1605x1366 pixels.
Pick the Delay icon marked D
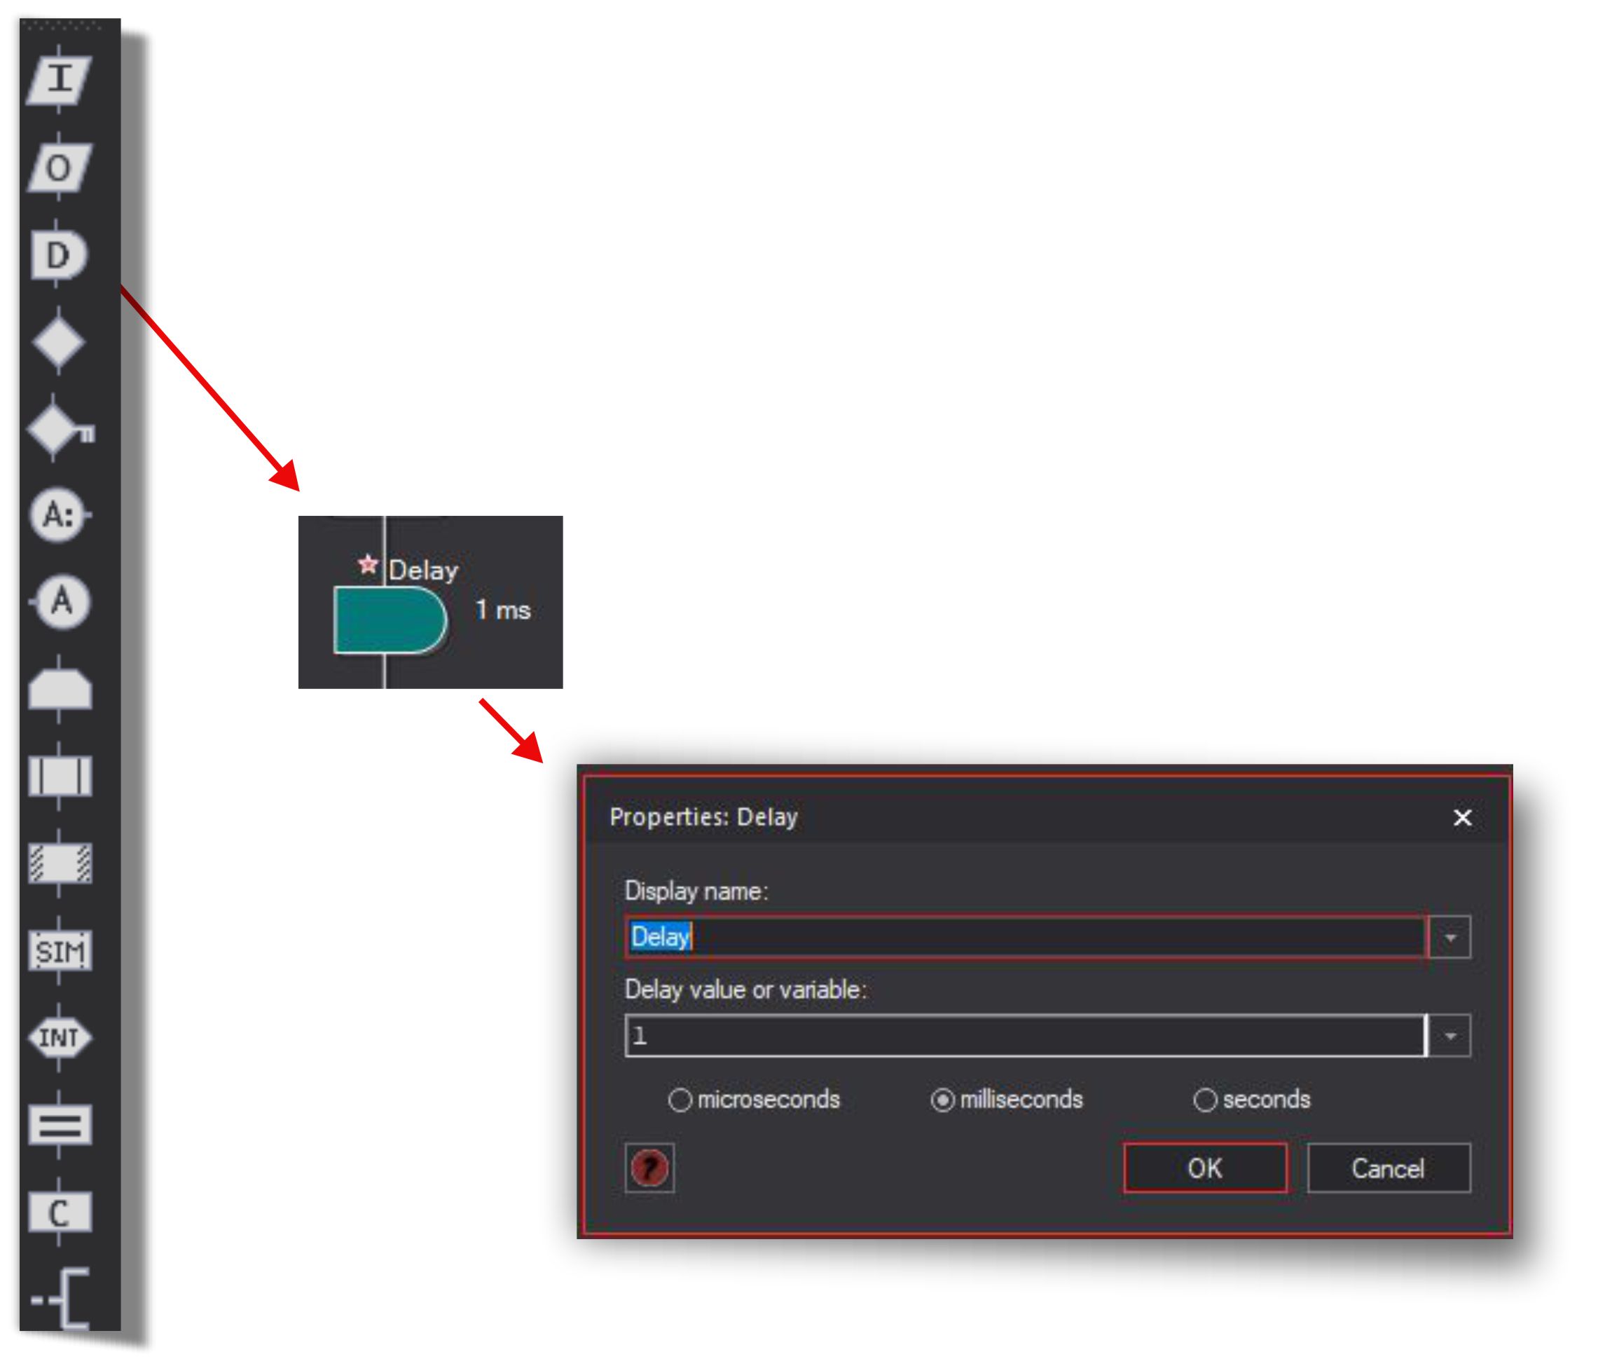tap(59, 253)
